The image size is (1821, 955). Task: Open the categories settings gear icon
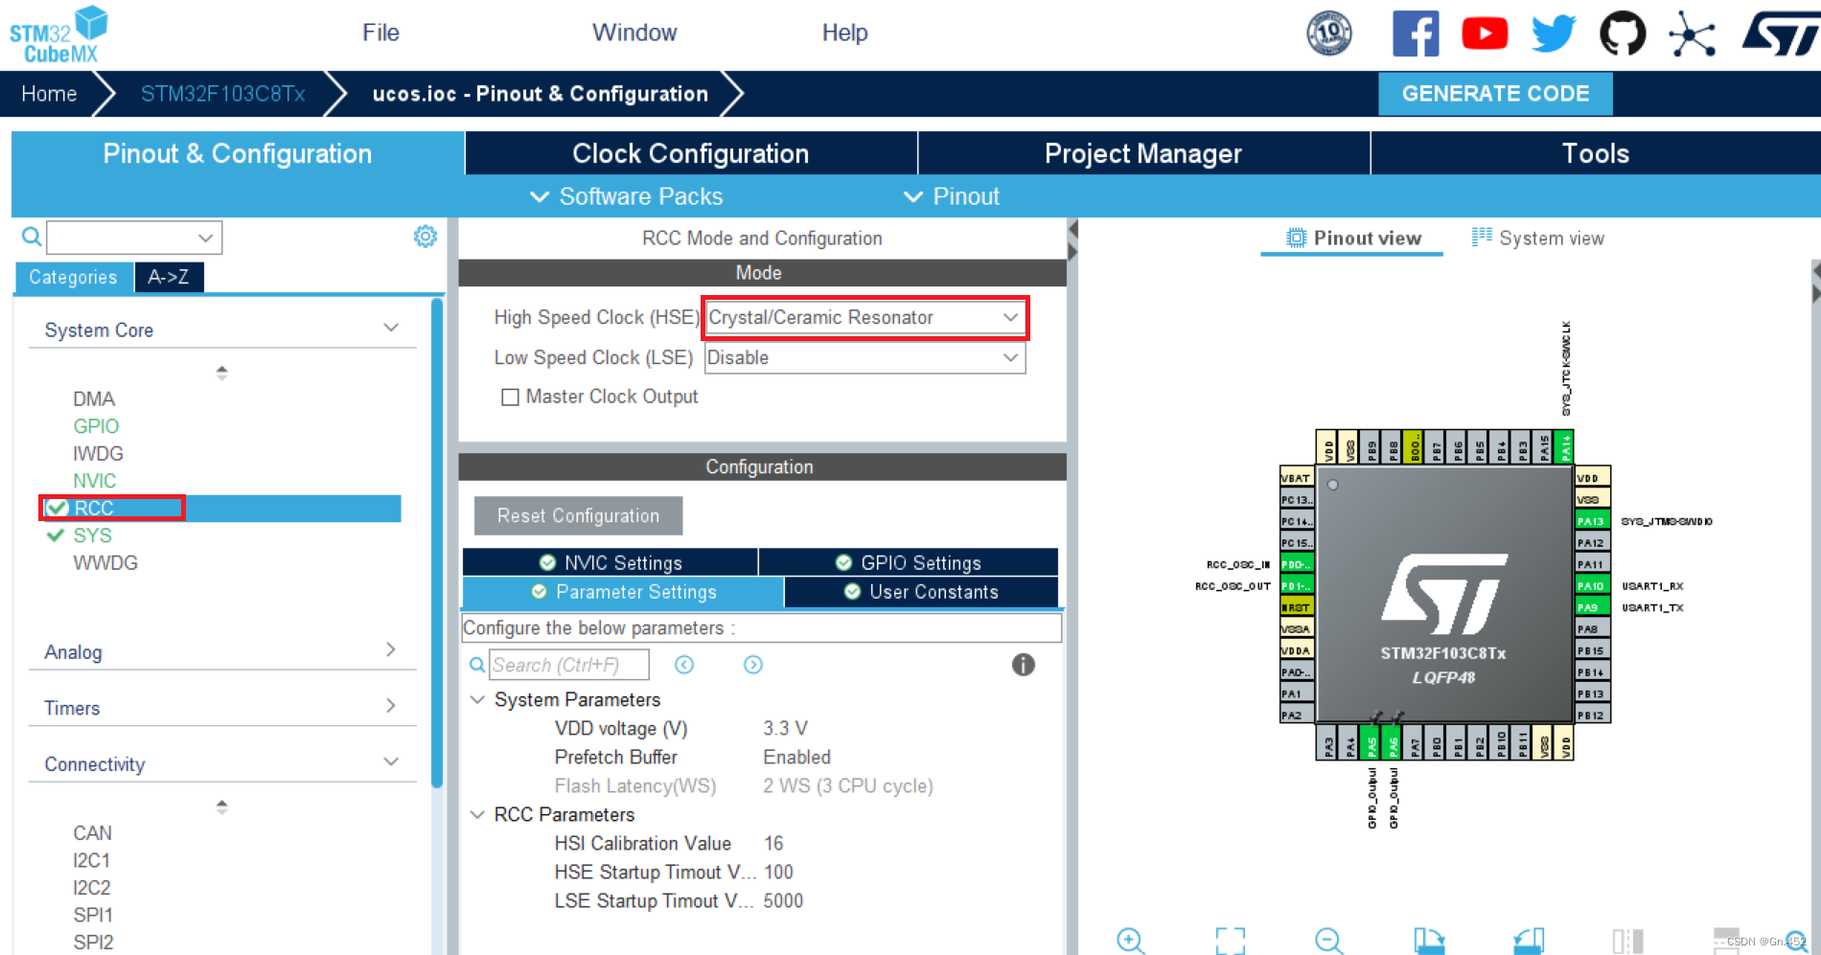tap(425, 236)
